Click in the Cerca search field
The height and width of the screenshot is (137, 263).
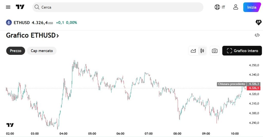[x=118, y=7]
